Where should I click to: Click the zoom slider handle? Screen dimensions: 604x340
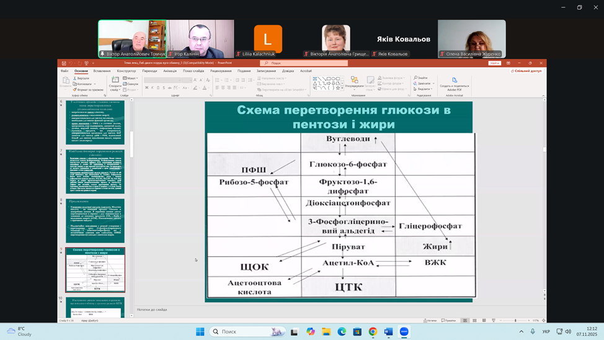515,320
